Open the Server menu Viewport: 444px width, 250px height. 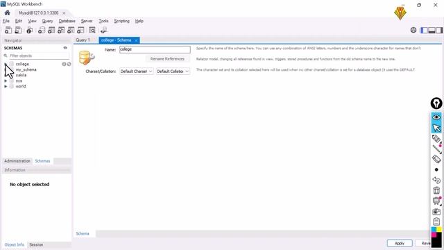point(87,21)
